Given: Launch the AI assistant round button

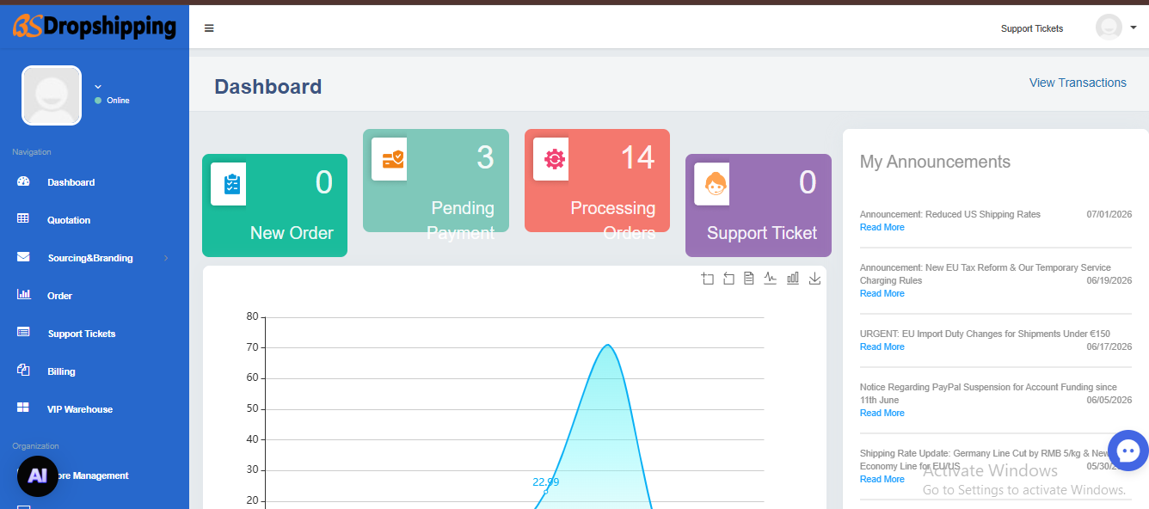Looking at the screenshot, I should pyautogui.click(x=38, y=476).
